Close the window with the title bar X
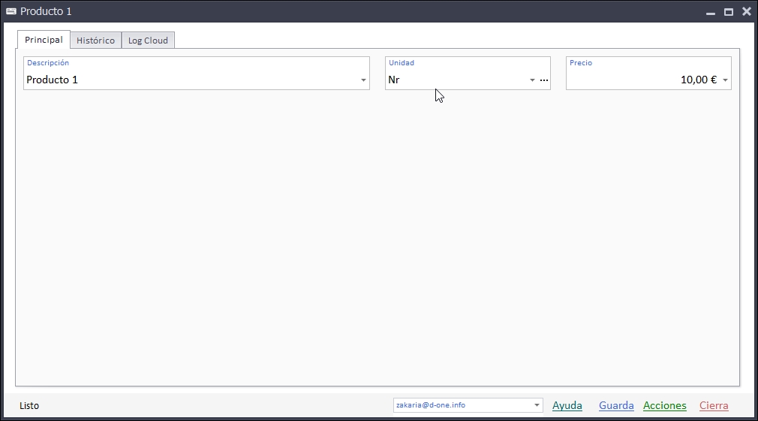 coord(746,11)
